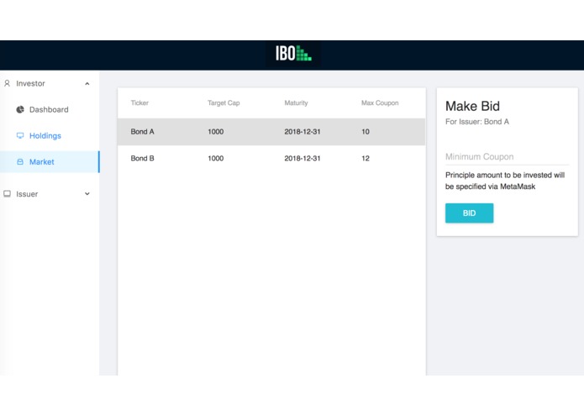Select the Bond B ticker cell
The height and width of the screenshot is (415, 584).
(x=142, y=158)
